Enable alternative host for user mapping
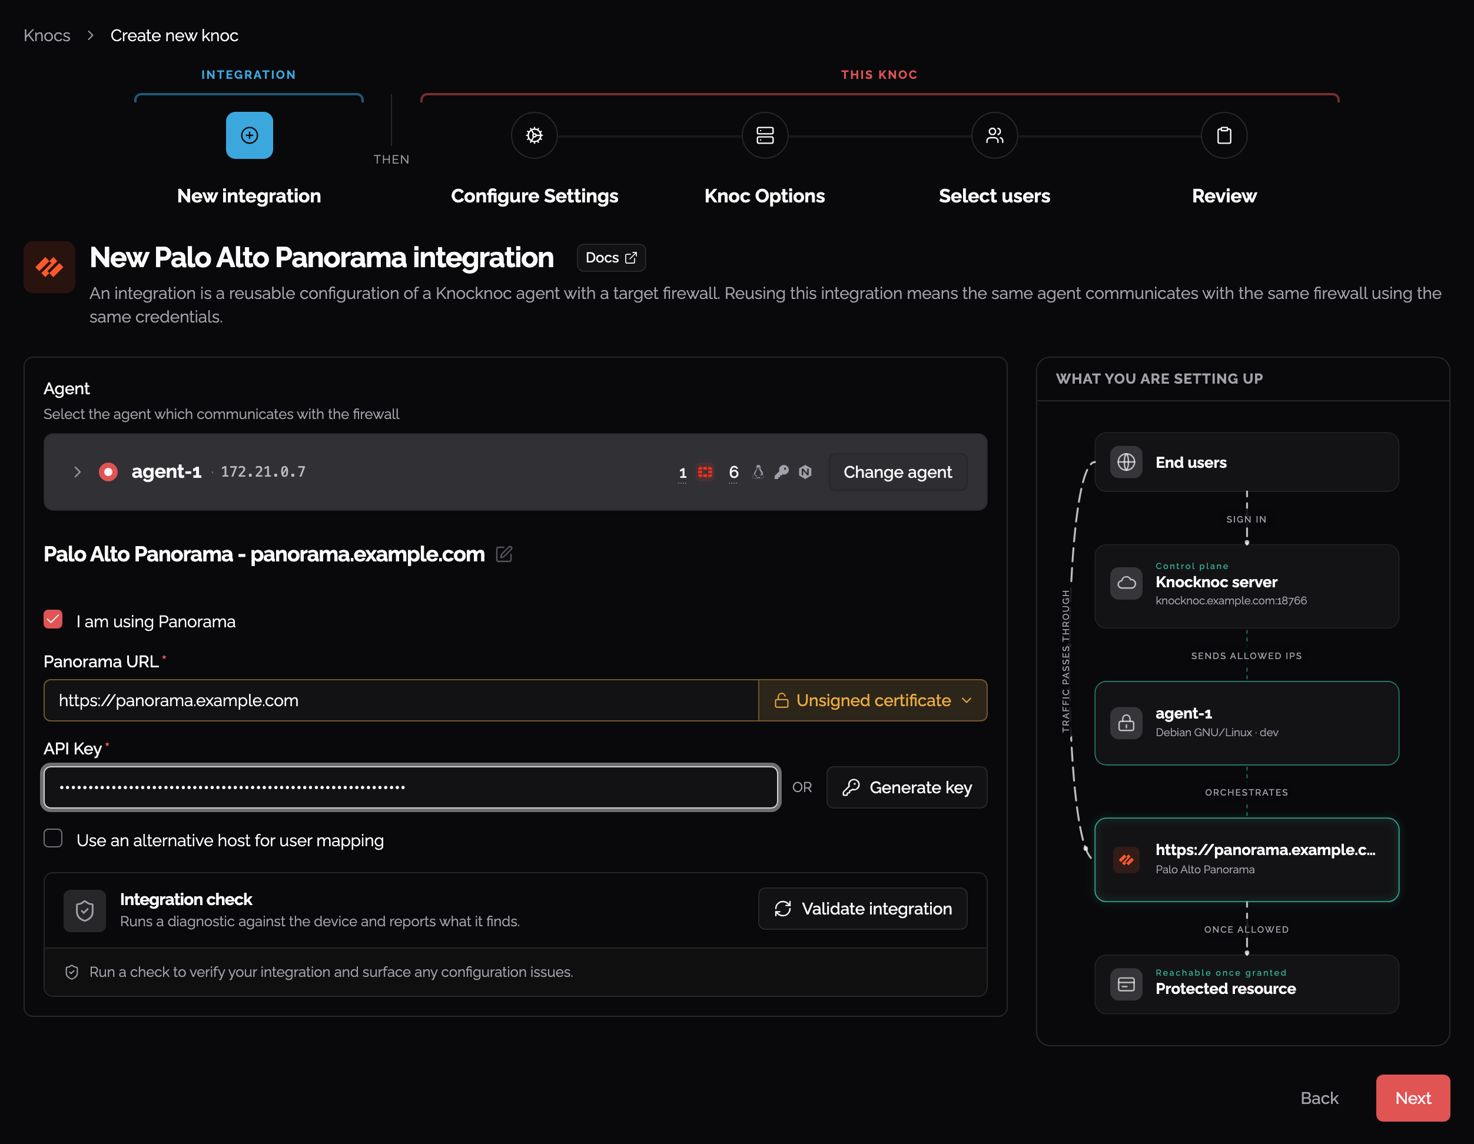Viewport: 1474px width, 1144px height. click(x=52, y=838)
